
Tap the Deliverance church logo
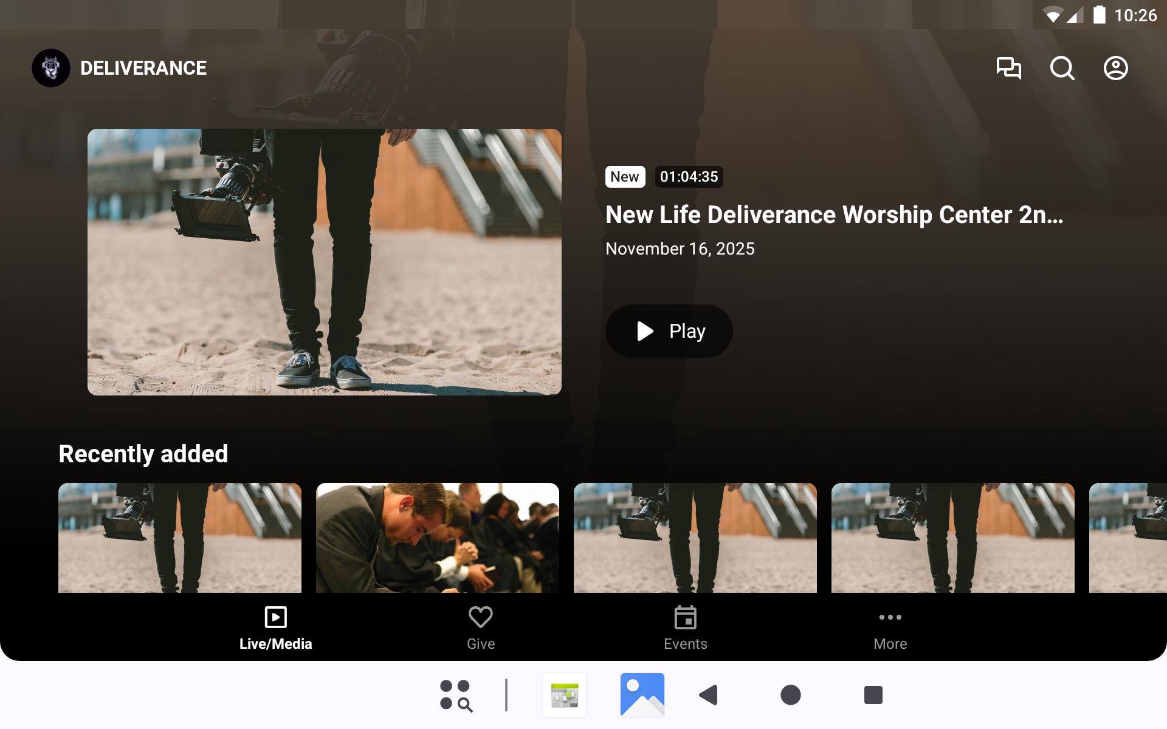(x=51, y=68)
